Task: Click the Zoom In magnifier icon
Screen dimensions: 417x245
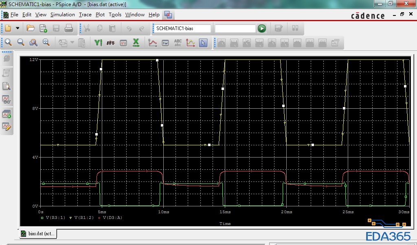Action: click(8, 42)
